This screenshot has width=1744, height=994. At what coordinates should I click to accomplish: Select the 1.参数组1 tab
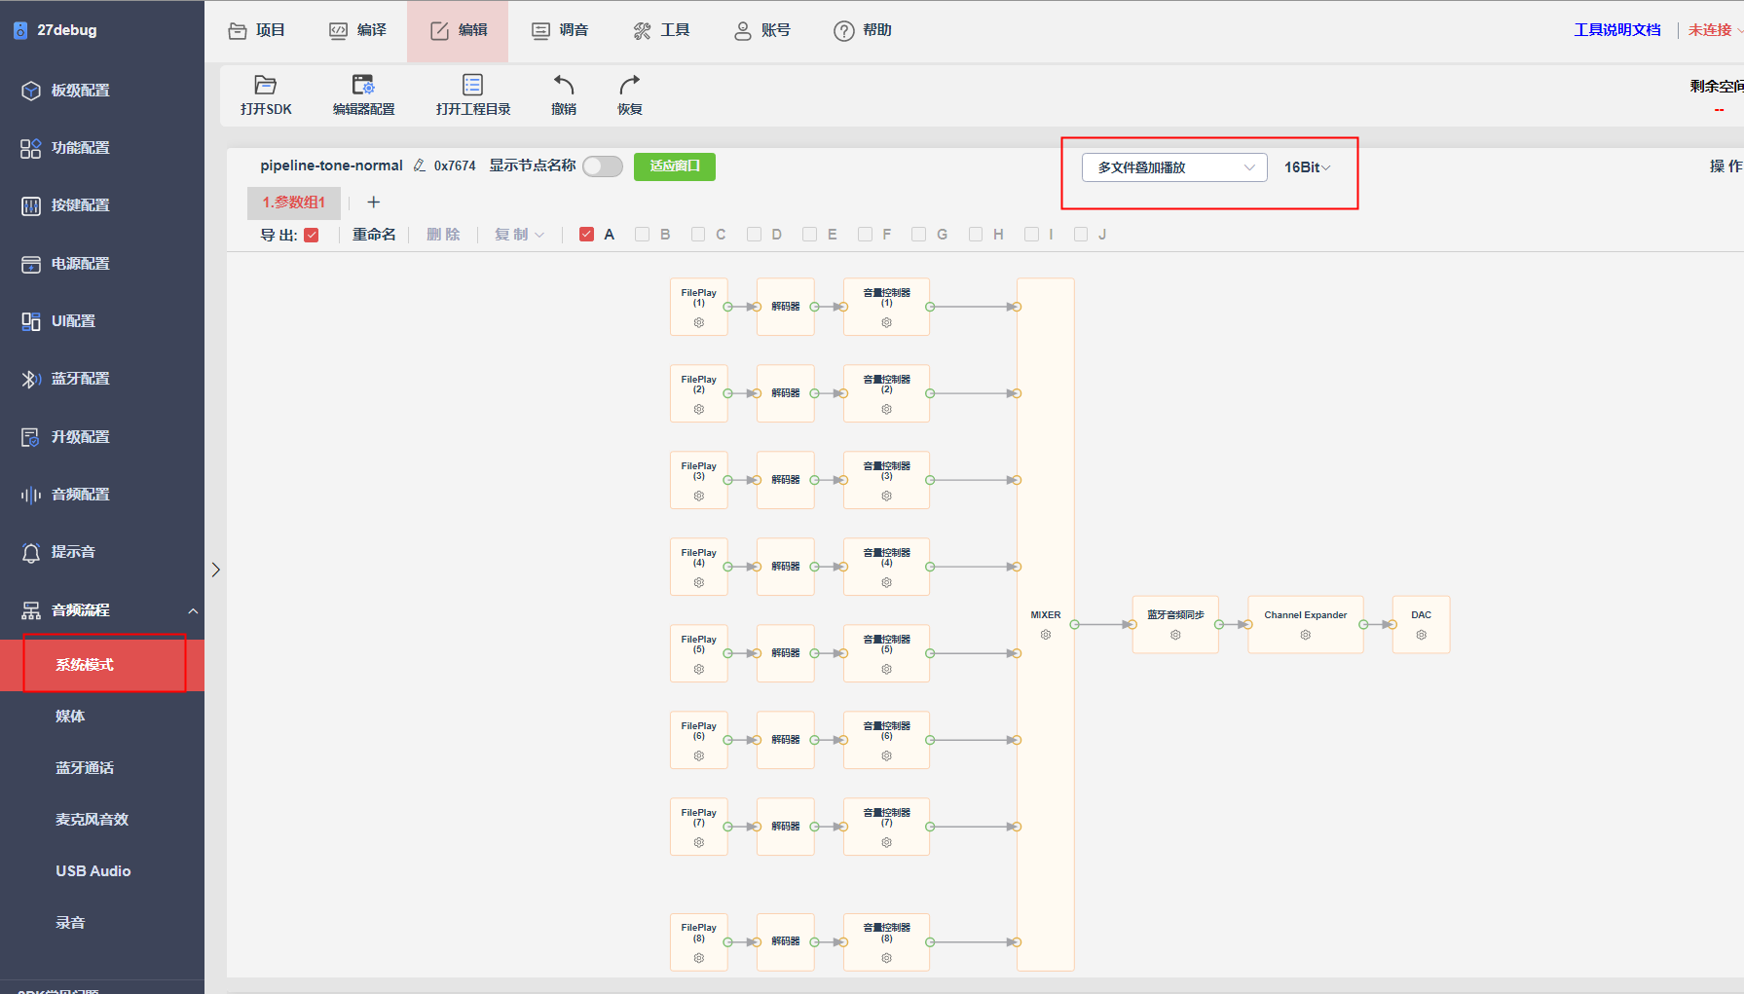click(x=294, y=202)
